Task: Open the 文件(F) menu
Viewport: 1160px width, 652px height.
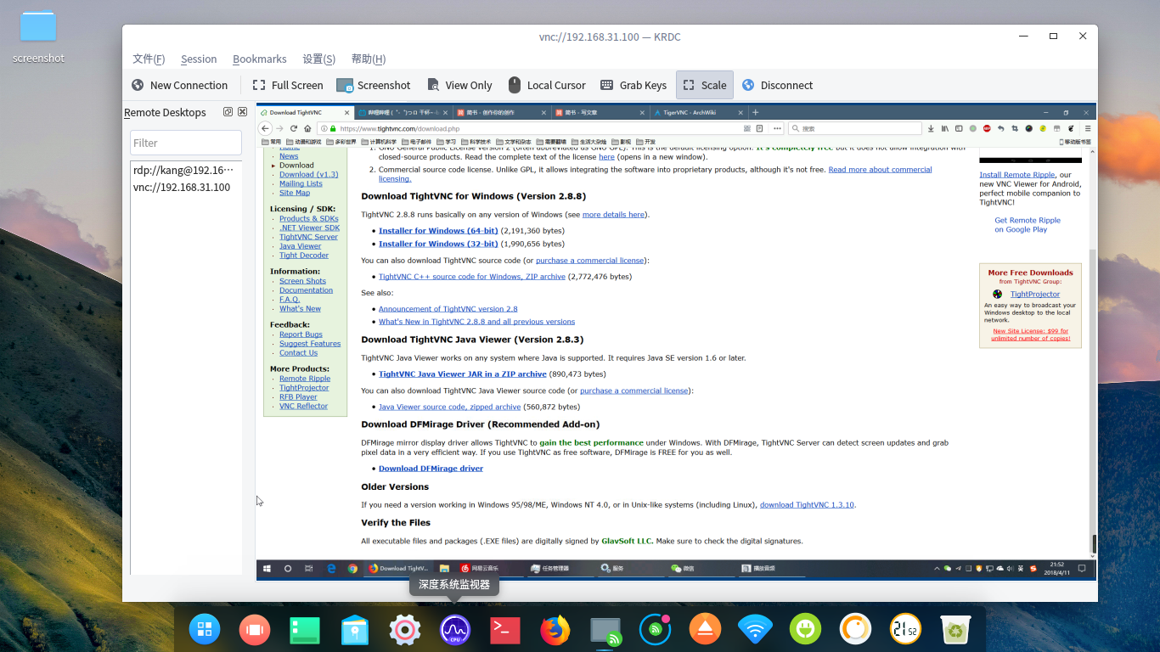Action: pos(149,59)
